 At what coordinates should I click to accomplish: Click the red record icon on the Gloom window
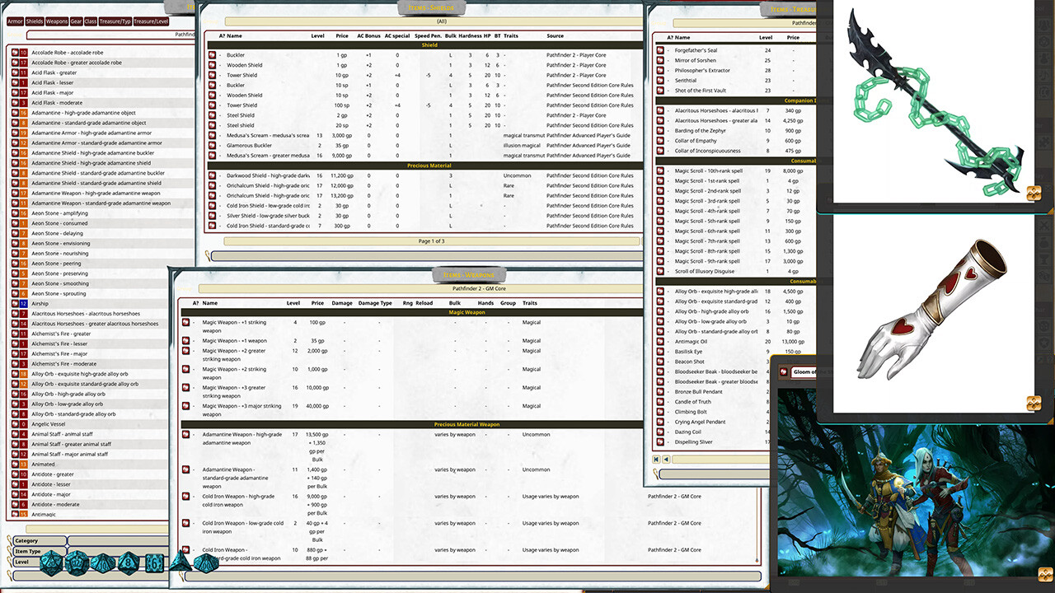pos(783,372)
